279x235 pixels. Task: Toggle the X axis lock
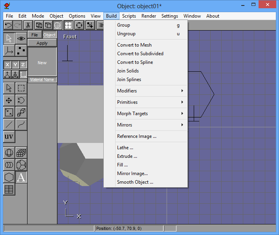(7, 65)
